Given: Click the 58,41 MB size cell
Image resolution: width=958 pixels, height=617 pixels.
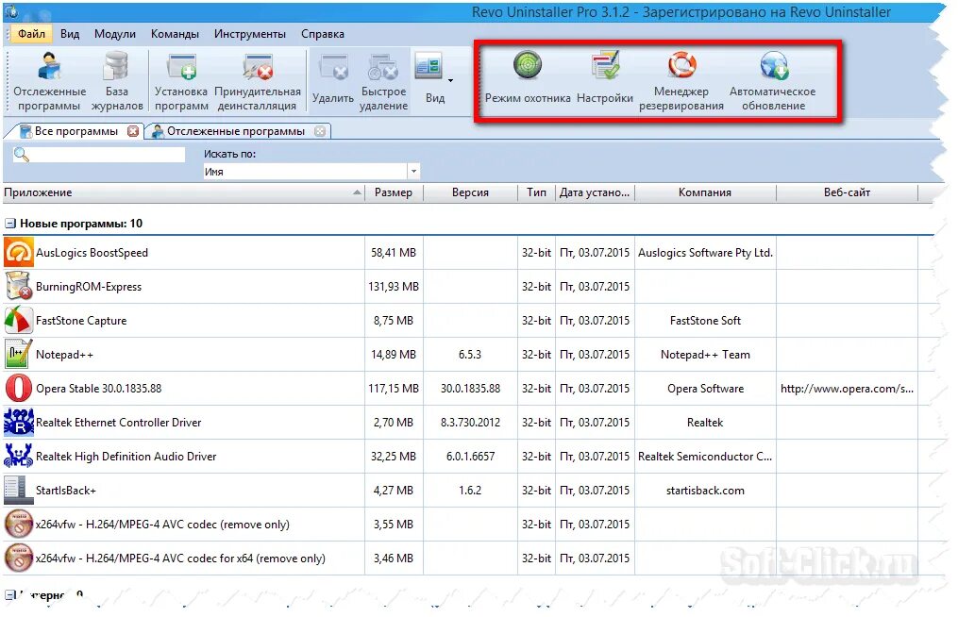Looking at the screenshot, I should (394, 253).
